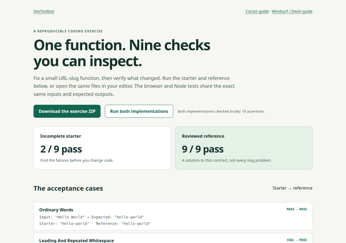
Task: Click the Input "Hello World" expected line
Action: [92, 217]
